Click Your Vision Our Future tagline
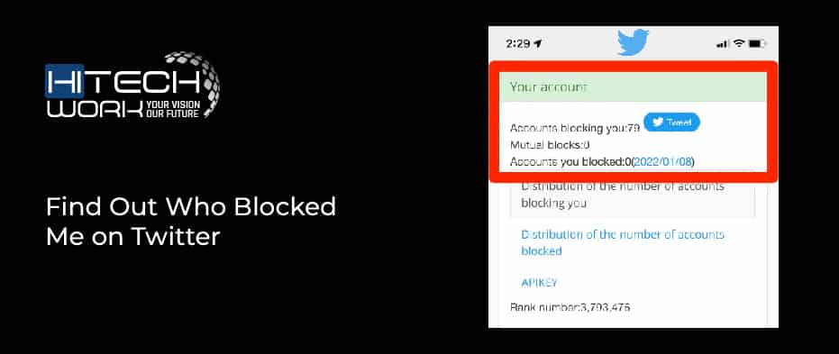The width and height of the screenshot is (839, 354). pyautogui.click(x=173, y=109)
